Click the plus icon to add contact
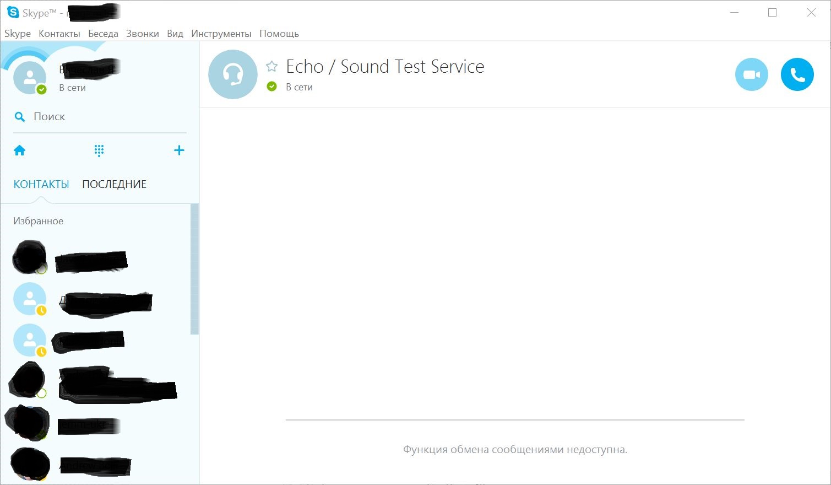 pyautogui.click(x=179, y=150)
